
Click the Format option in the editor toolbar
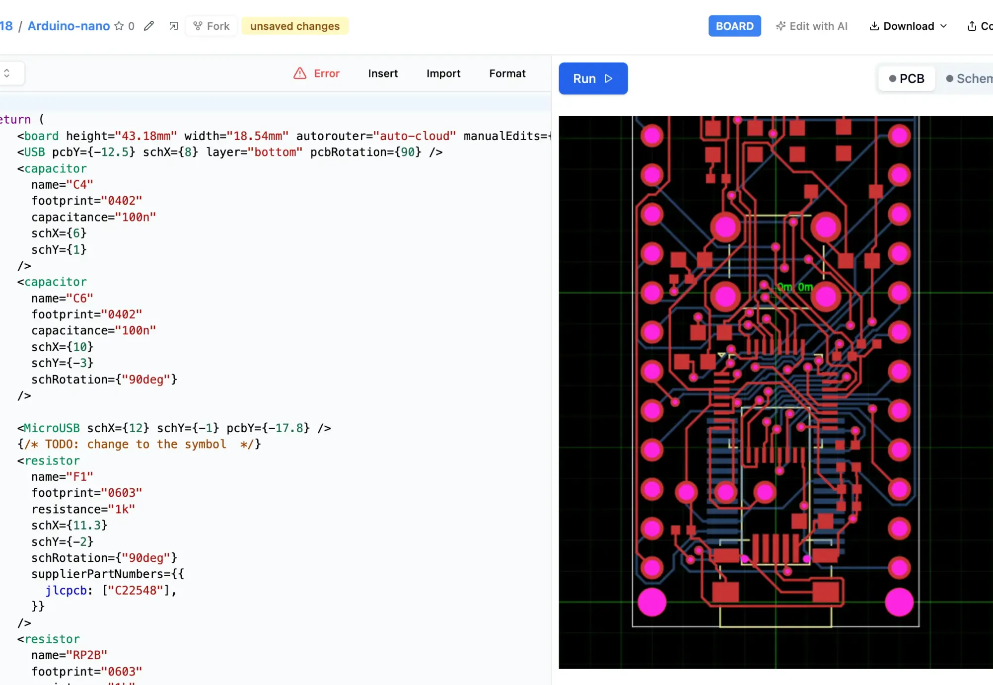coord(507,74)
